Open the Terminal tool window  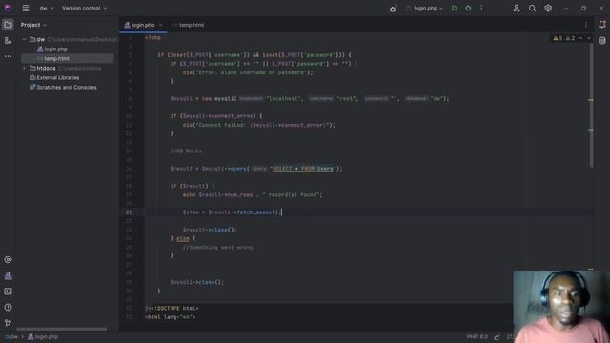click(x=8, y=292)
